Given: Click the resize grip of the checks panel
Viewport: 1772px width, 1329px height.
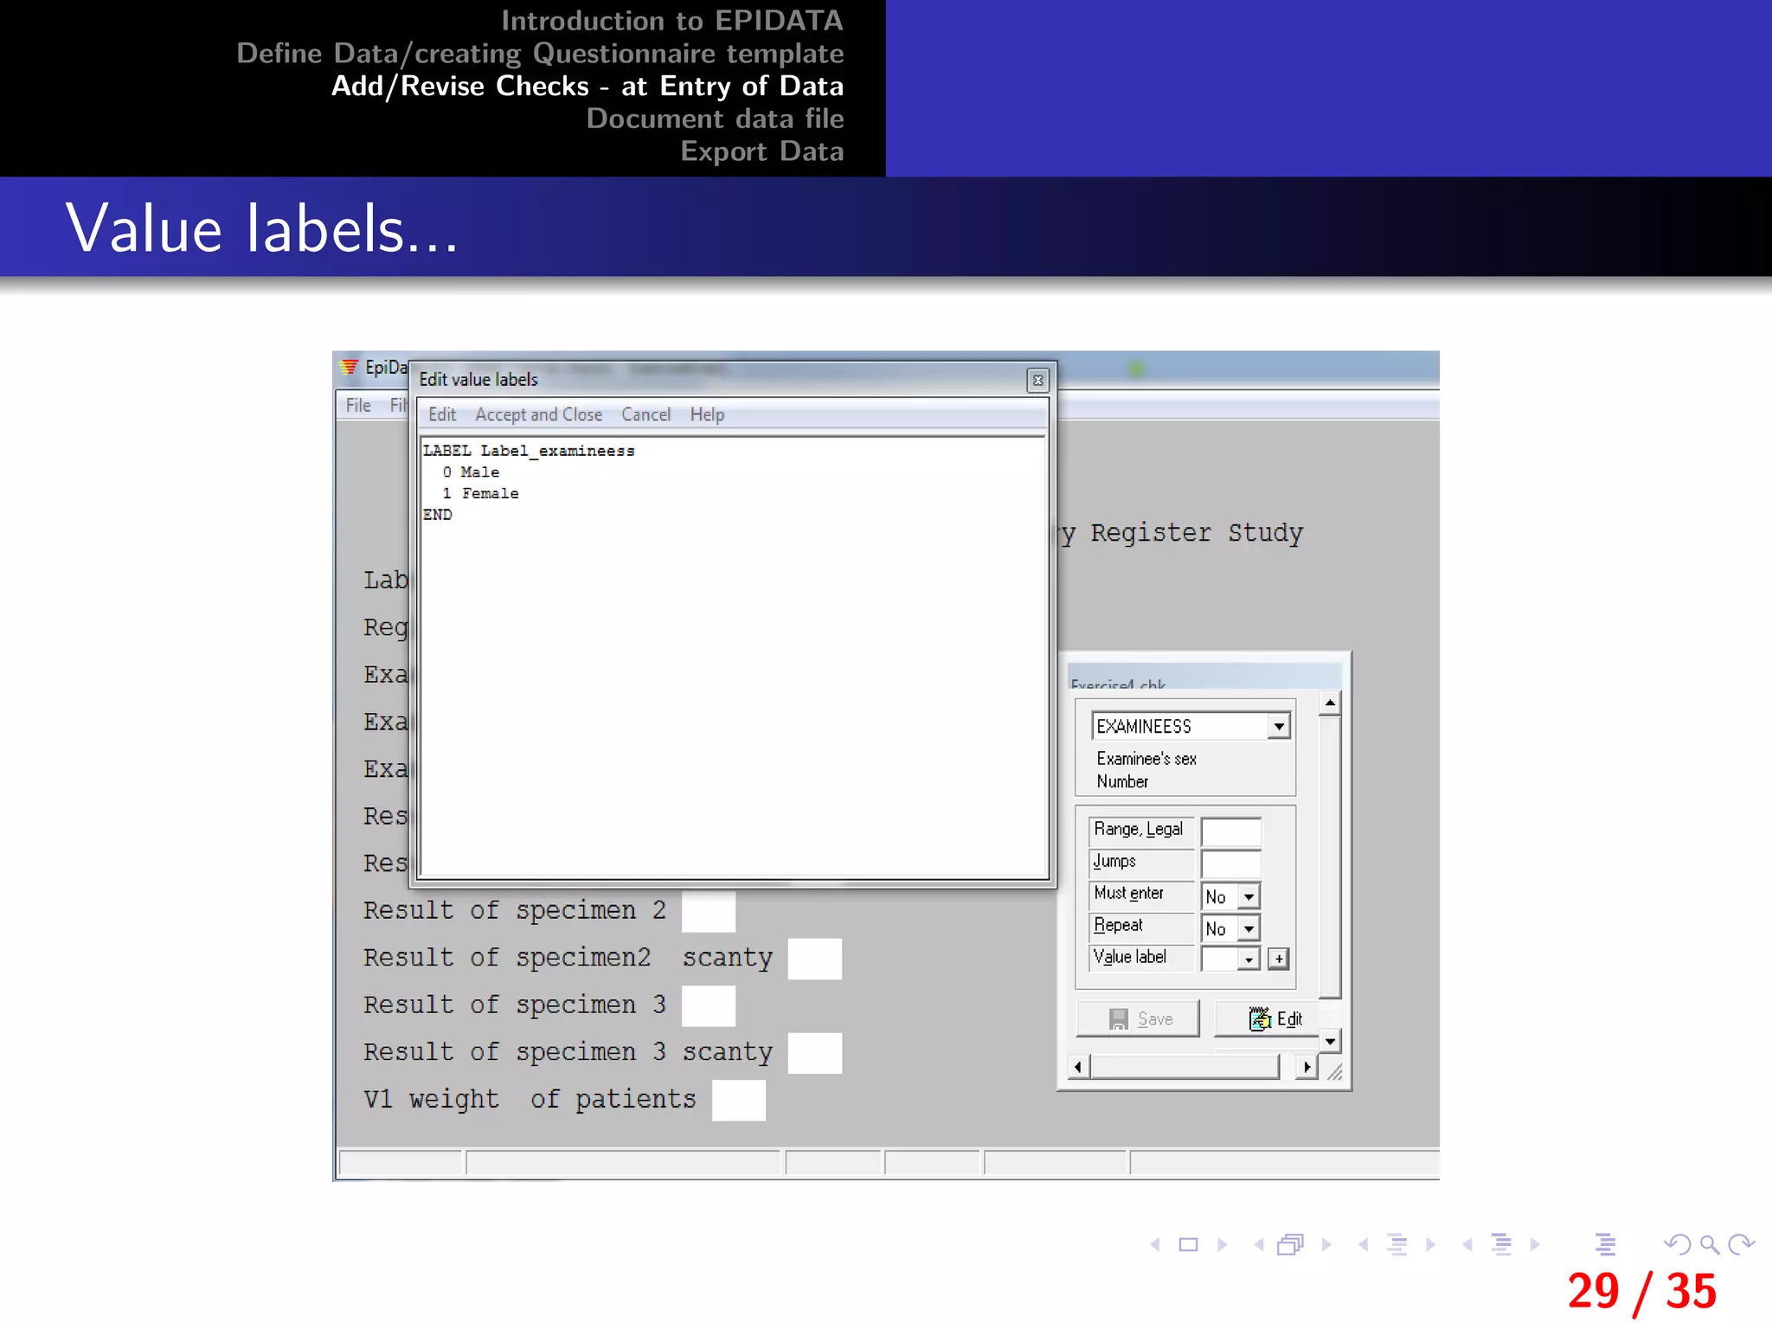Looking at the screenshot, I should coord(1335,1072).
